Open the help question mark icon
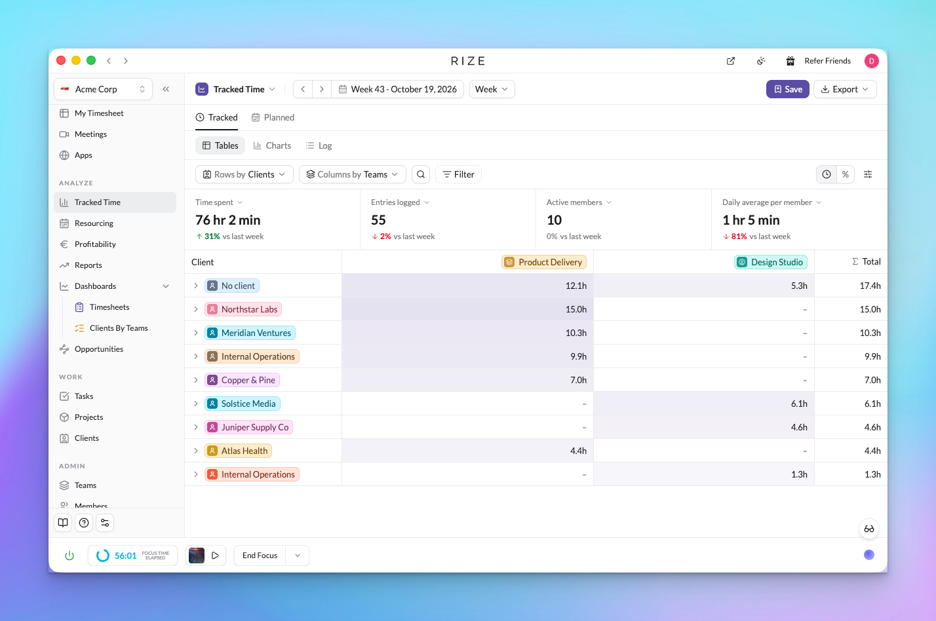Screen dimensions: 936x621 84,523
